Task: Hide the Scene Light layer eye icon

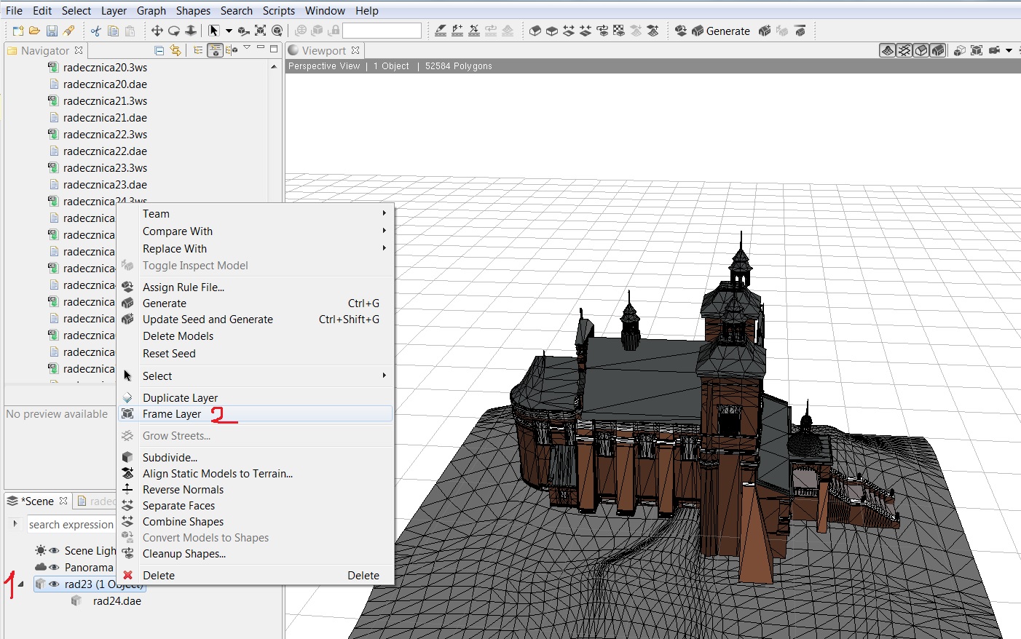Action: point(54,551)
